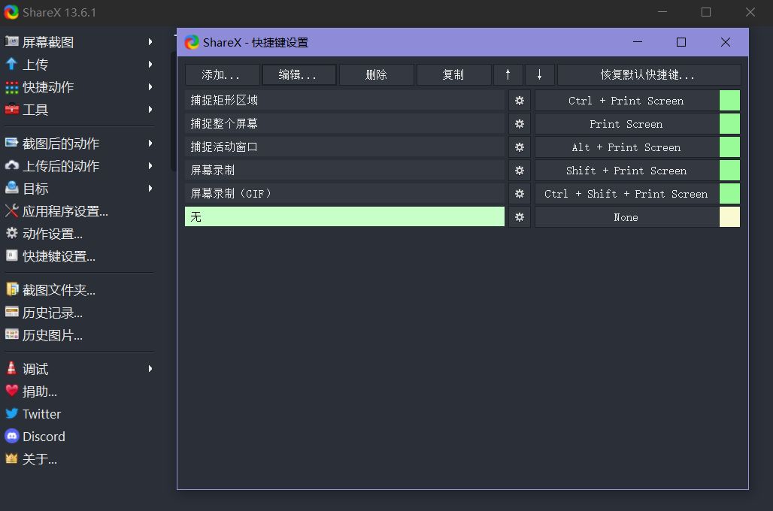Move selected hotkey down with arrow button
The image size is (773, 511).
click(x=539, y=75)
